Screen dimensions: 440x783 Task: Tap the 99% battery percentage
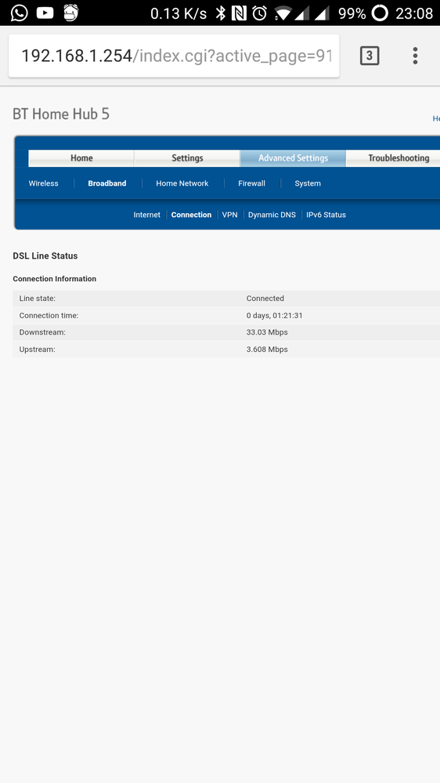(x=352, y=13)
